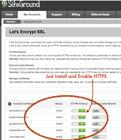Toggle HTTPS Enforce for pluginhackers.com
The image size is (121, 140).
point(79,117)
